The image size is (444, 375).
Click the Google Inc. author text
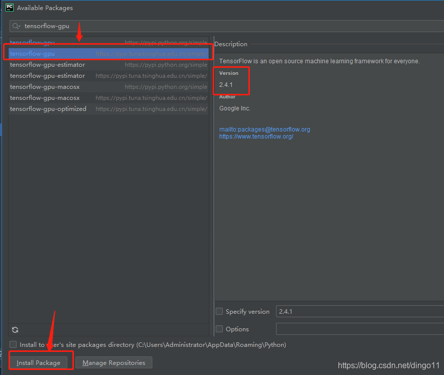click(x=235, y=108)
